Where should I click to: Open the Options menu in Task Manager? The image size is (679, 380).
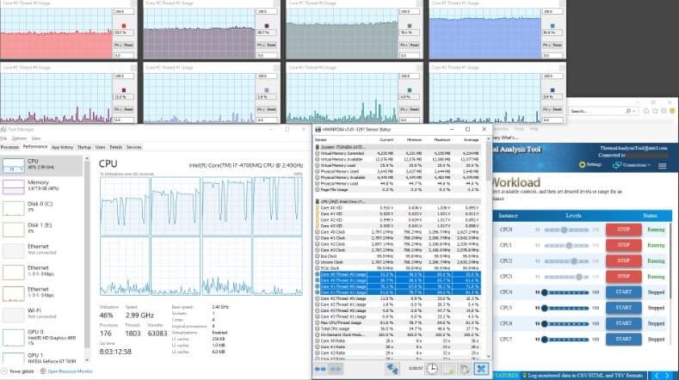click(x=22, y=138)
